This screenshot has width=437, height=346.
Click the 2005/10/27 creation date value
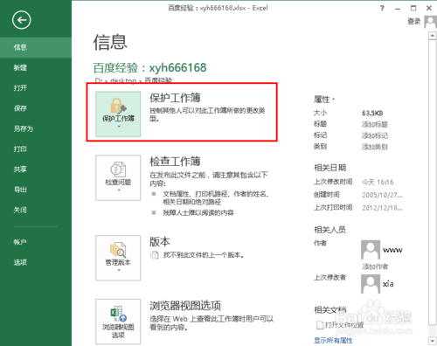(x=382, y=195)
